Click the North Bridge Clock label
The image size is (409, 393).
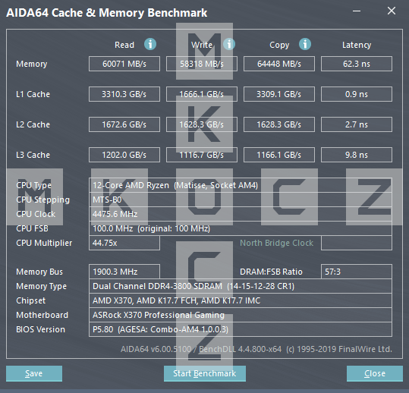[276, 243]
